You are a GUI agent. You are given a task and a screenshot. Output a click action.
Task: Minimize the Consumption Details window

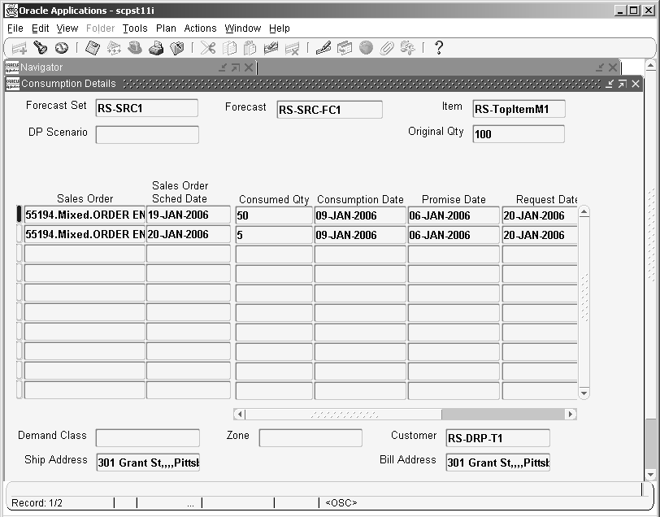pyautogui.click(x=609, y=85)
